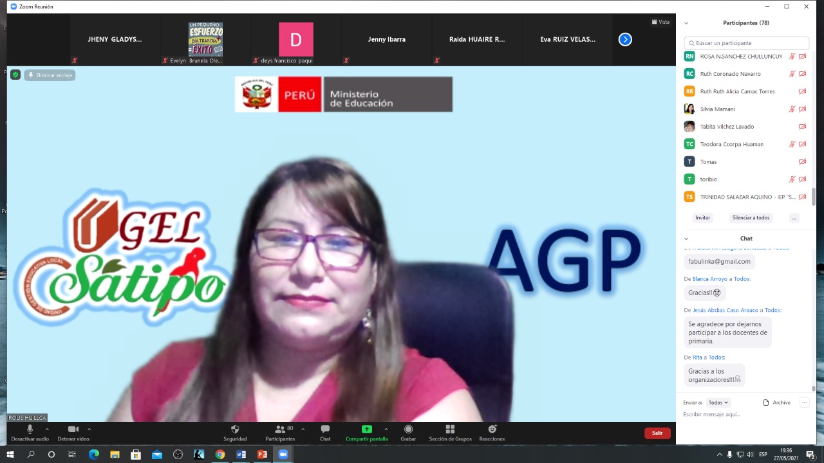Open Google Chrome from taskbar

point(220,454)
